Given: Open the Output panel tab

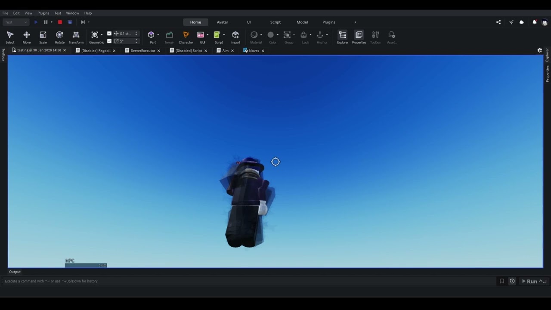Looking at the screenshot, I should [15, 272].
